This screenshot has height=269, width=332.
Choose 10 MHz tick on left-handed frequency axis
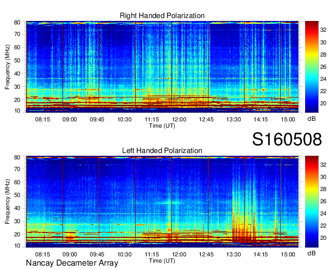17,246
